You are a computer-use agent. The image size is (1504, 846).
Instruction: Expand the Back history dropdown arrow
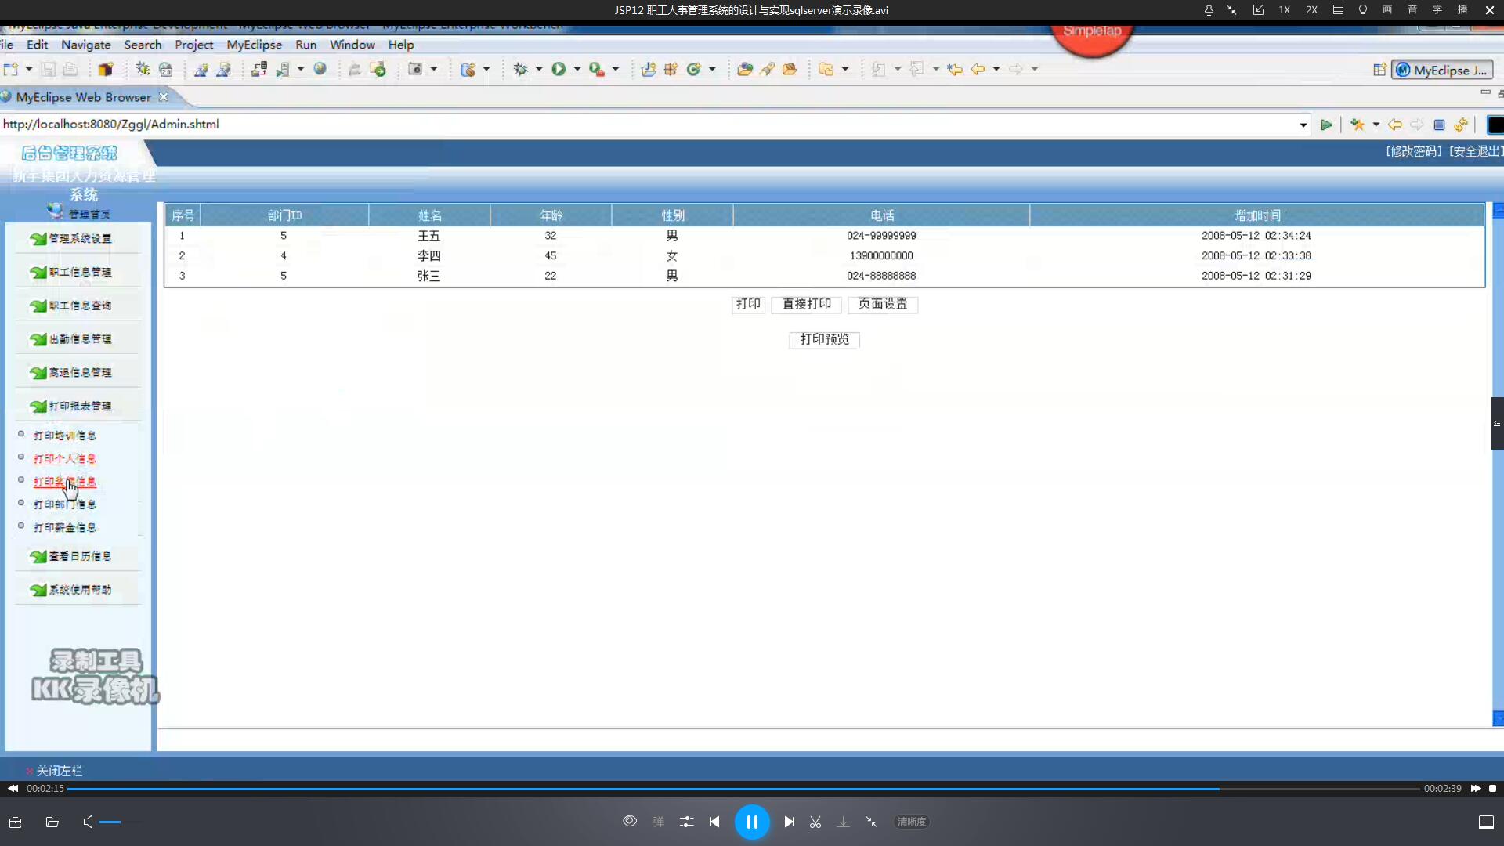point(996,69)
